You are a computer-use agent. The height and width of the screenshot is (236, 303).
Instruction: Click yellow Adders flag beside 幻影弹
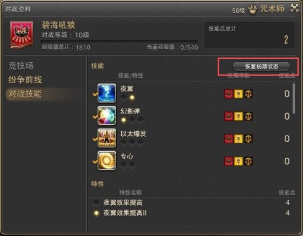point(239,116)
